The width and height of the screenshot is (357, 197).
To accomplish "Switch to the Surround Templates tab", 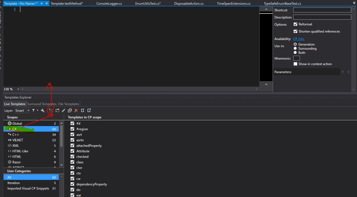I will point(42,104).
